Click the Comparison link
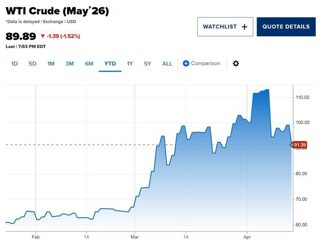The width and height of the screenshot is (322, 242). pos(205,63)
